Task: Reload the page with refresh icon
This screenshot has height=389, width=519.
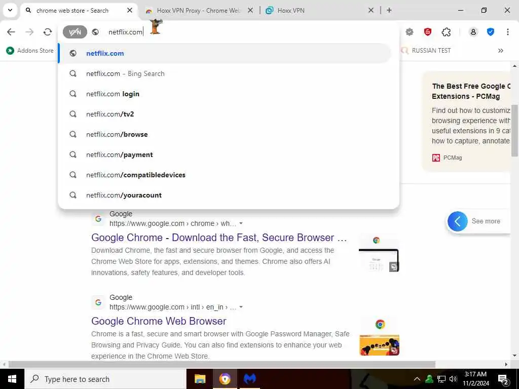Action: pos(48,32)
